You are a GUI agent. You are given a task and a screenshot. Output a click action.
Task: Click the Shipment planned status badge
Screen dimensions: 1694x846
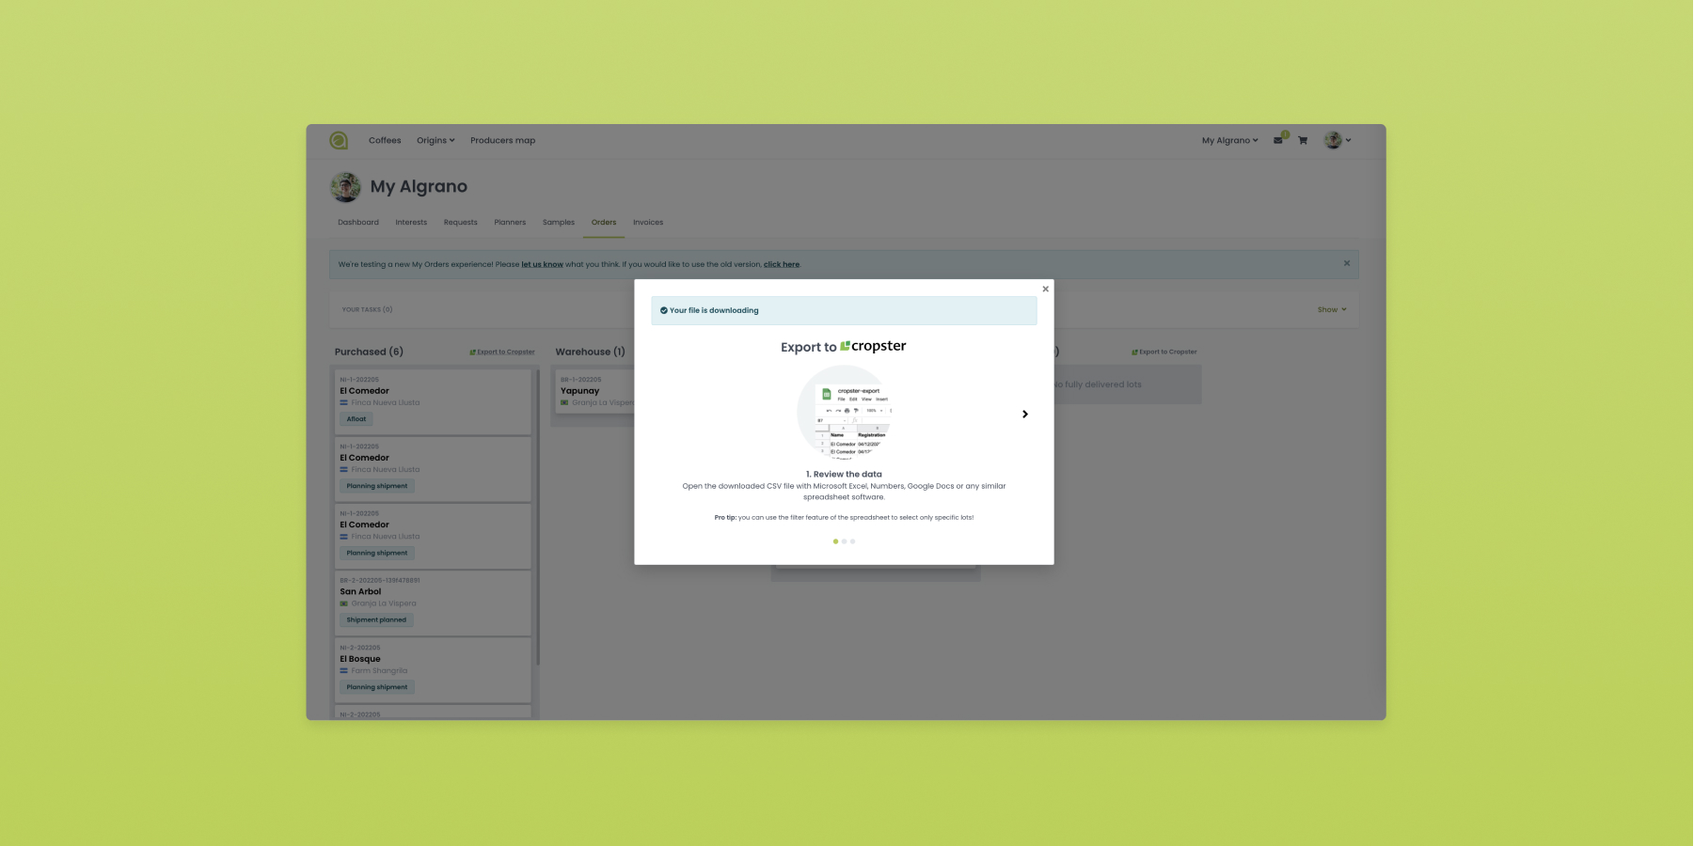pos(376,620)
